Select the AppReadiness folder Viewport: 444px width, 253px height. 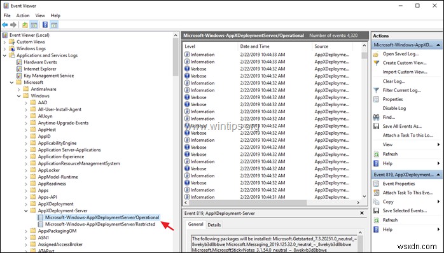coord(52,184)
